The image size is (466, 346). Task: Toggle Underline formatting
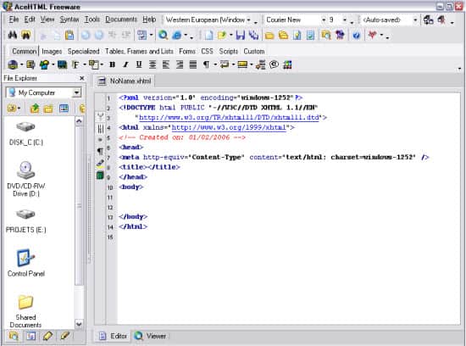pos(139,64)
